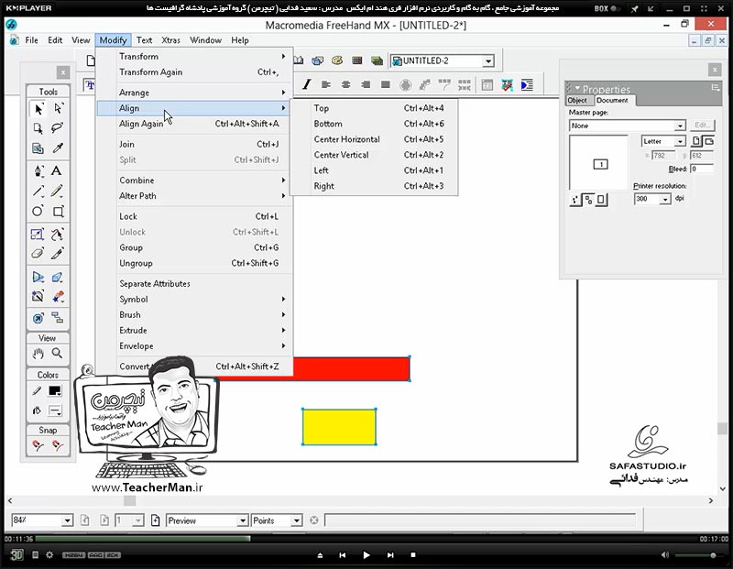Select the Text tool in Tools panel
Viewport: 733px width, 569px height.
click(57, 170)
